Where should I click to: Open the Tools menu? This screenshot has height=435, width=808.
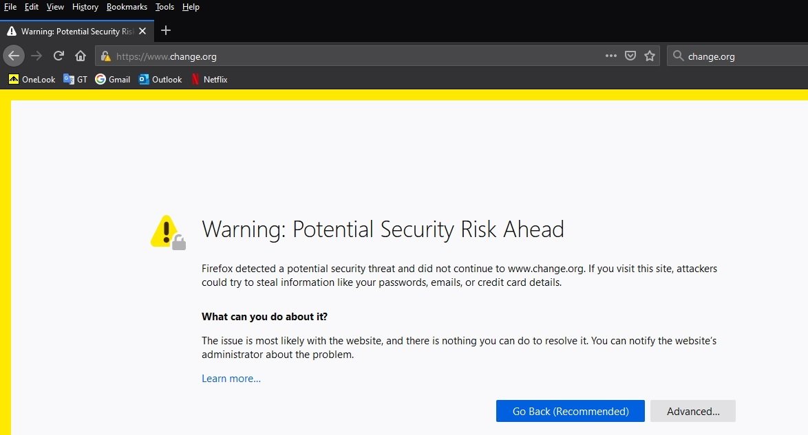point(165,7)
